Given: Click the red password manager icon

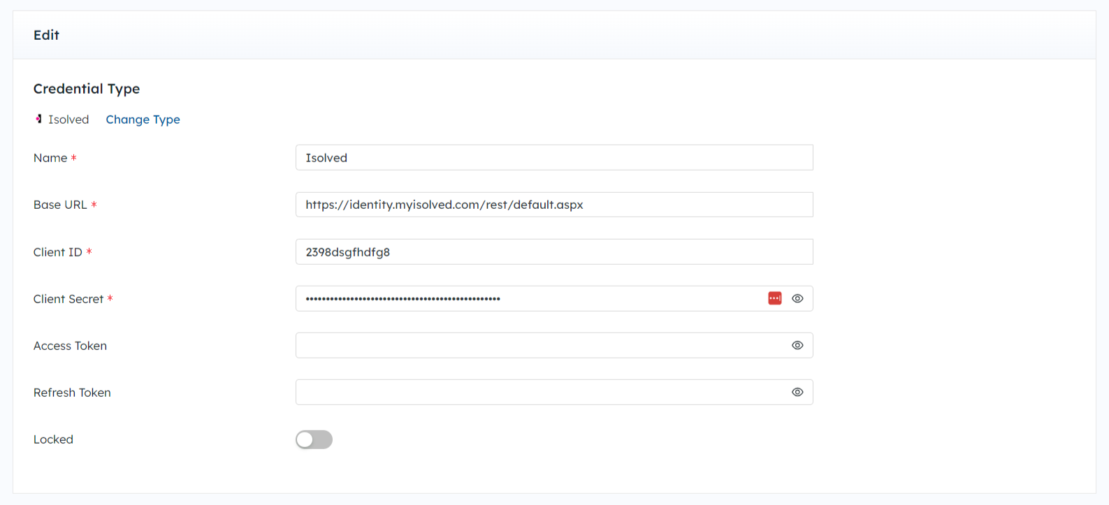Looking at the screenshot, I should pyautogui.click(x=775, y=298).
